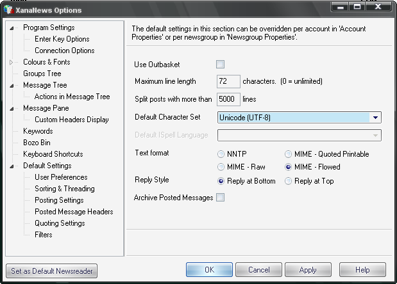
Task: Maximize the XanaNews Options window
Action: pyautogui.click(x=357, y=6)
